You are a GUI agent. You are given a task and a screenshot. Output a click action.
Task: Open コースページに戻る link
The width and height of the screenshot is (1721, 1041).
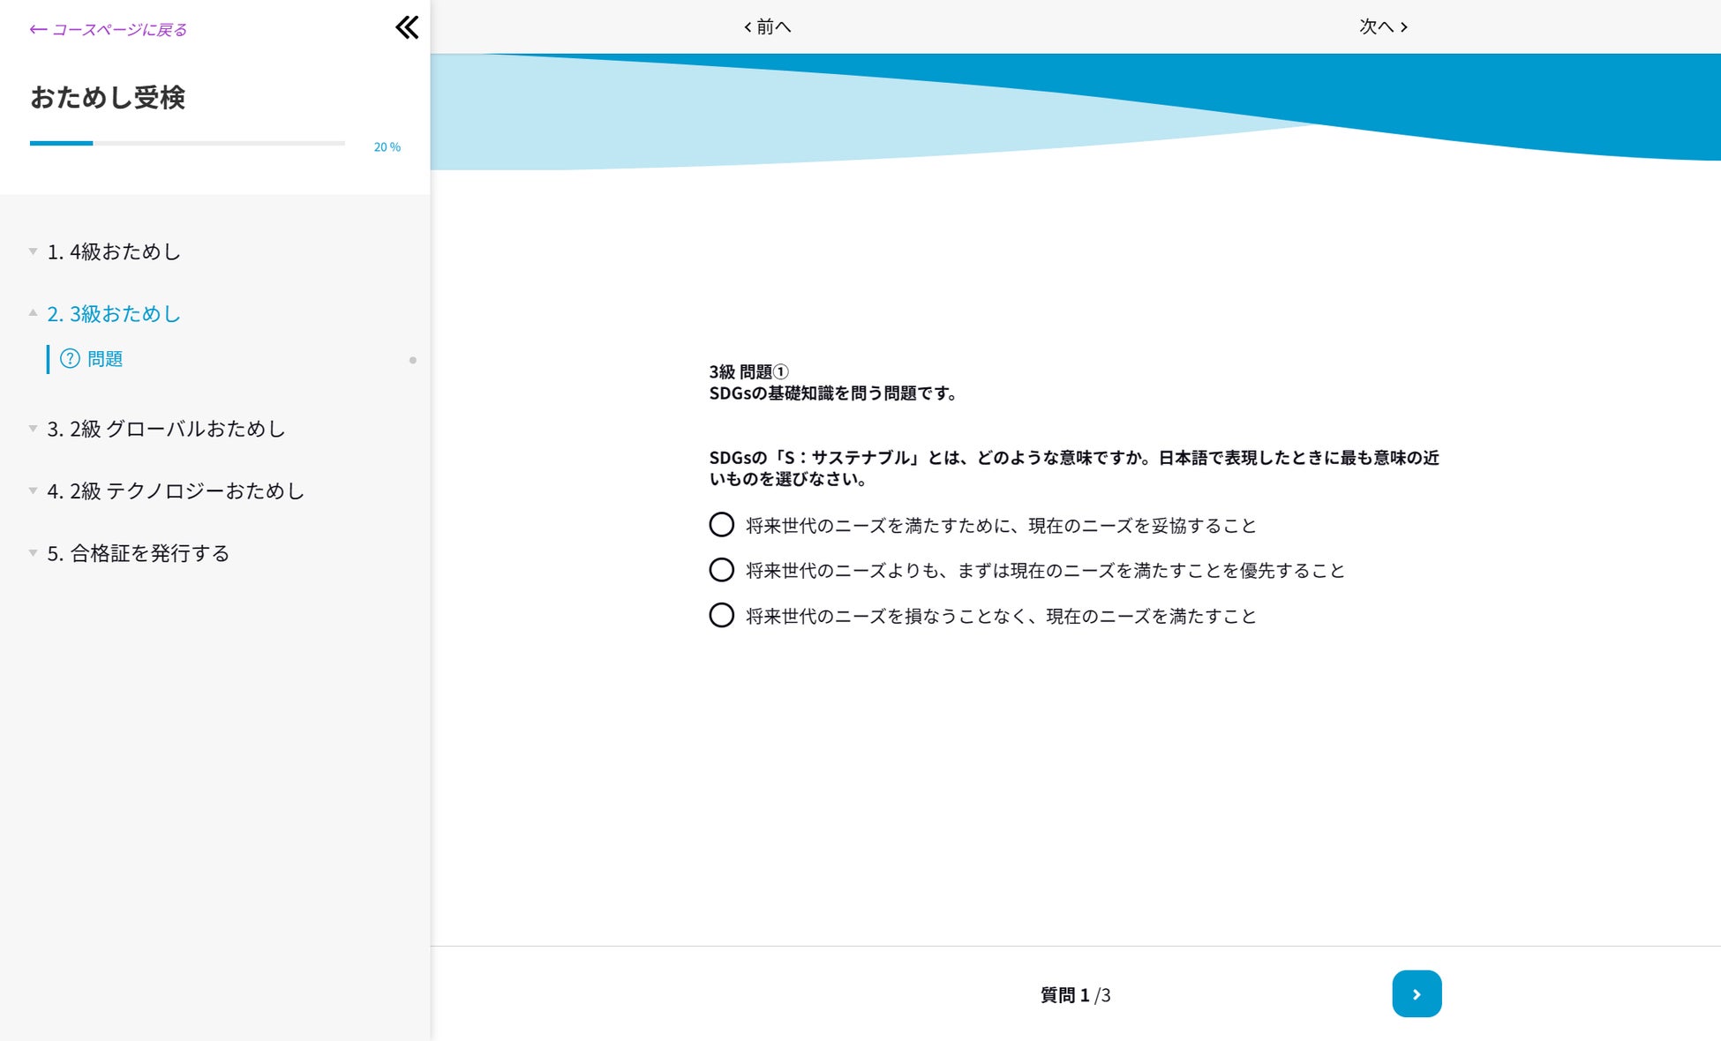click(x=119, y=28)
